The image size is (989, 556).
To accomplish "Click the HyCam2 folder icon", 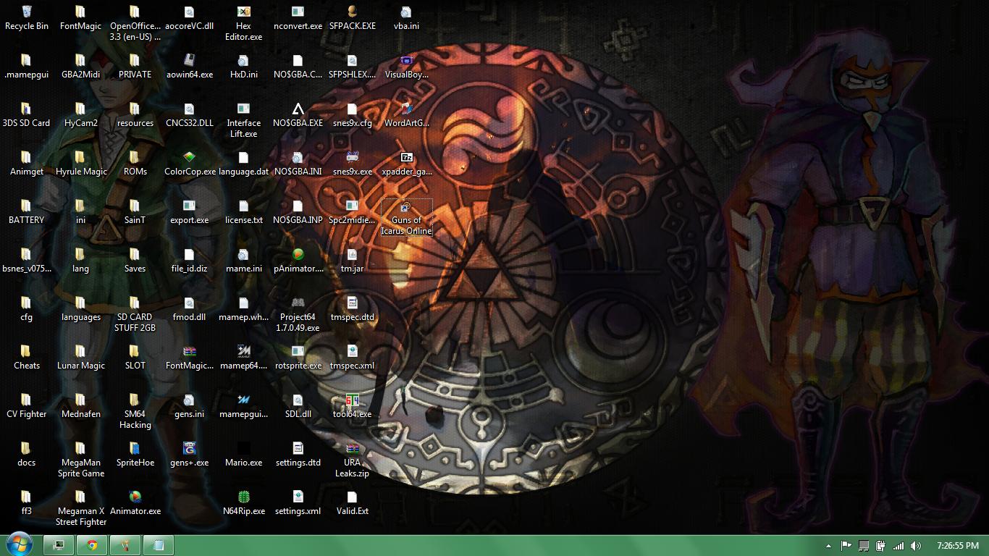I will [80, 116].
